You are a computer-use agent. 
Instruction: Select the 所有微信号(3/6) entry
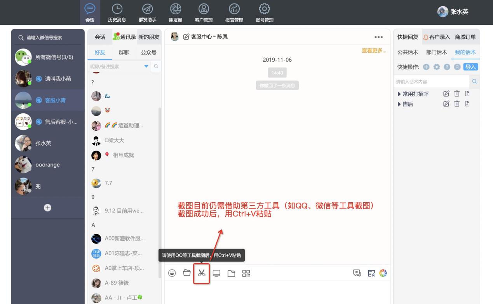48,57
